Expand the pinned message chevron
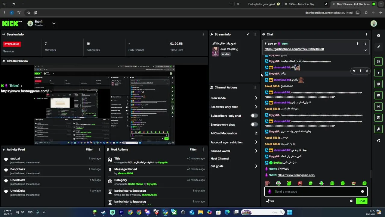The width and height of the screenshot is (385, 217). coord(365,50)
